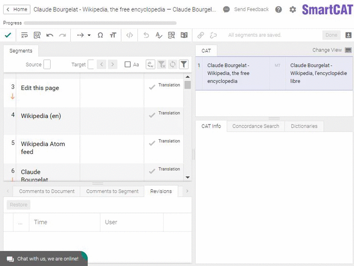354x266 pixels.
Task: Open glossary book icon
Action: pyautogui.click(x=184, y=35)
